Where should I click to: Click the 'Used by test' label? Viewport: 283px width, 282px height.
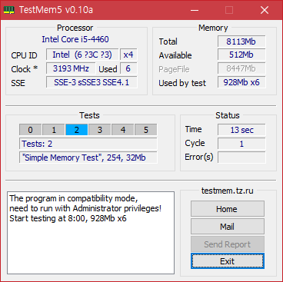pyautogui.click(x=182, y=83)
